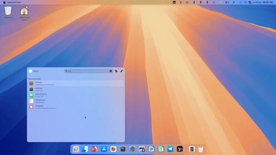Open the colorful Photos flower icon in dock
The height and width of the screenshot is (155, 276).
(x=113, y=149)
